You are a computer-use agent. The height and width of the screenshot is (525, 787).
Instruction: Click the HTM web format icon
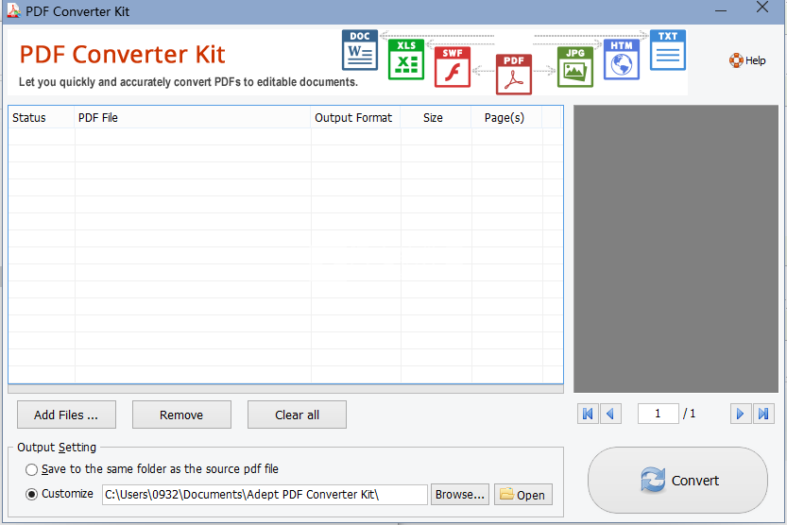point(622,59)
